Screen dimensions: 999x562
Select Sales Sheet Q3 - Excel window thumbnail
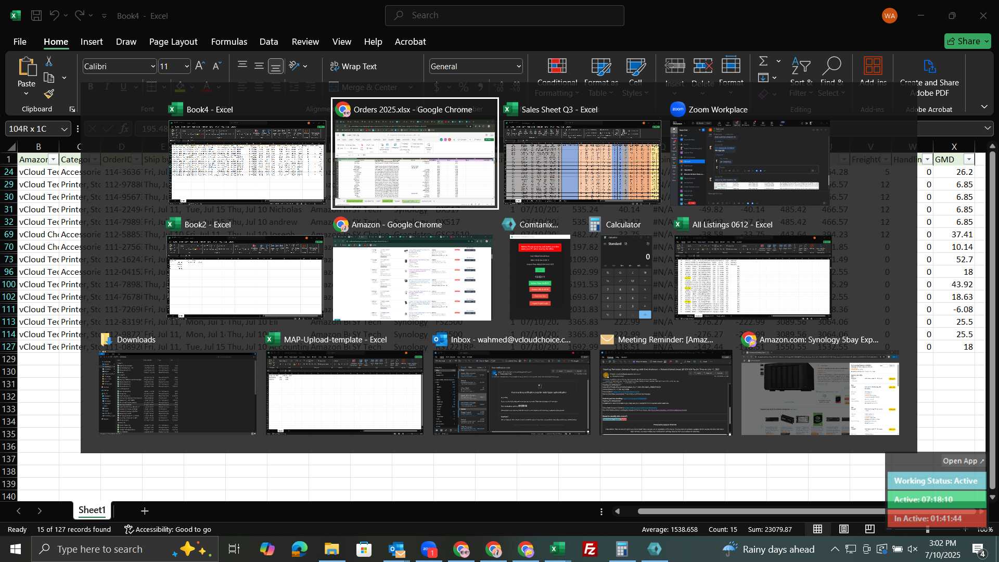tap(582, 161)
